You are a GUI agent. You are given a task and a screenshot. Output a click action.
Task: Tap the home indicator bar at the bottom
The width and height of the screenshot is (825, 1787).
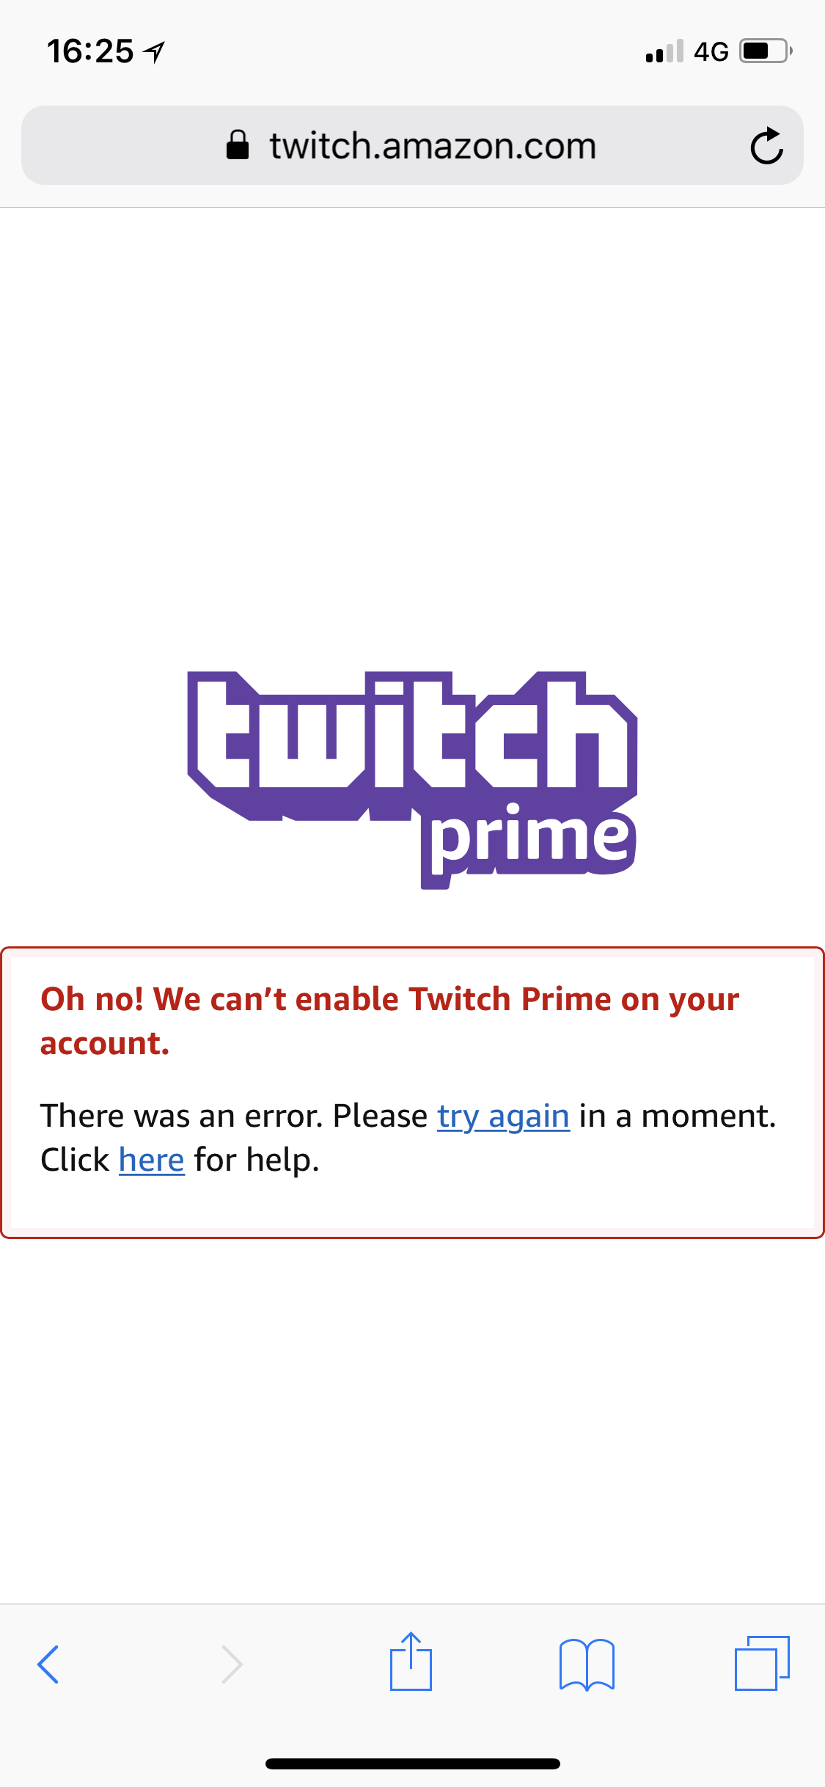412,1764
